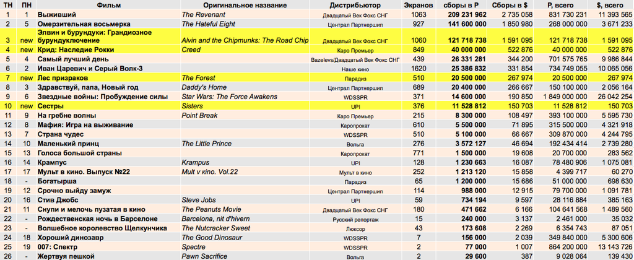The height and width of the screenshot is (260, 634).
Task: Select the original title 'Sisters'
Action: coord(192,106)
